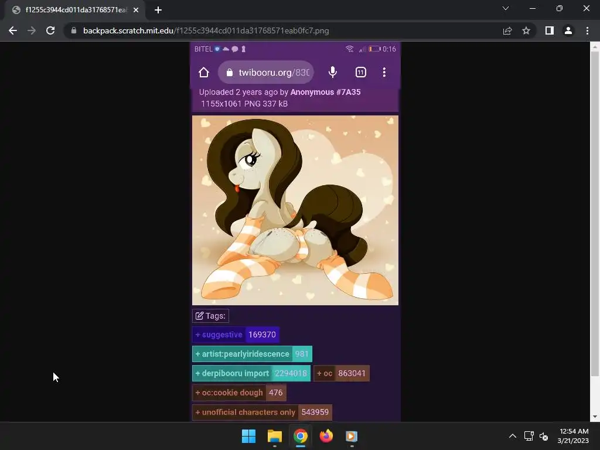600x450 pixels.
Task: Open the Chrome three-dot menu
Action: 587,30
